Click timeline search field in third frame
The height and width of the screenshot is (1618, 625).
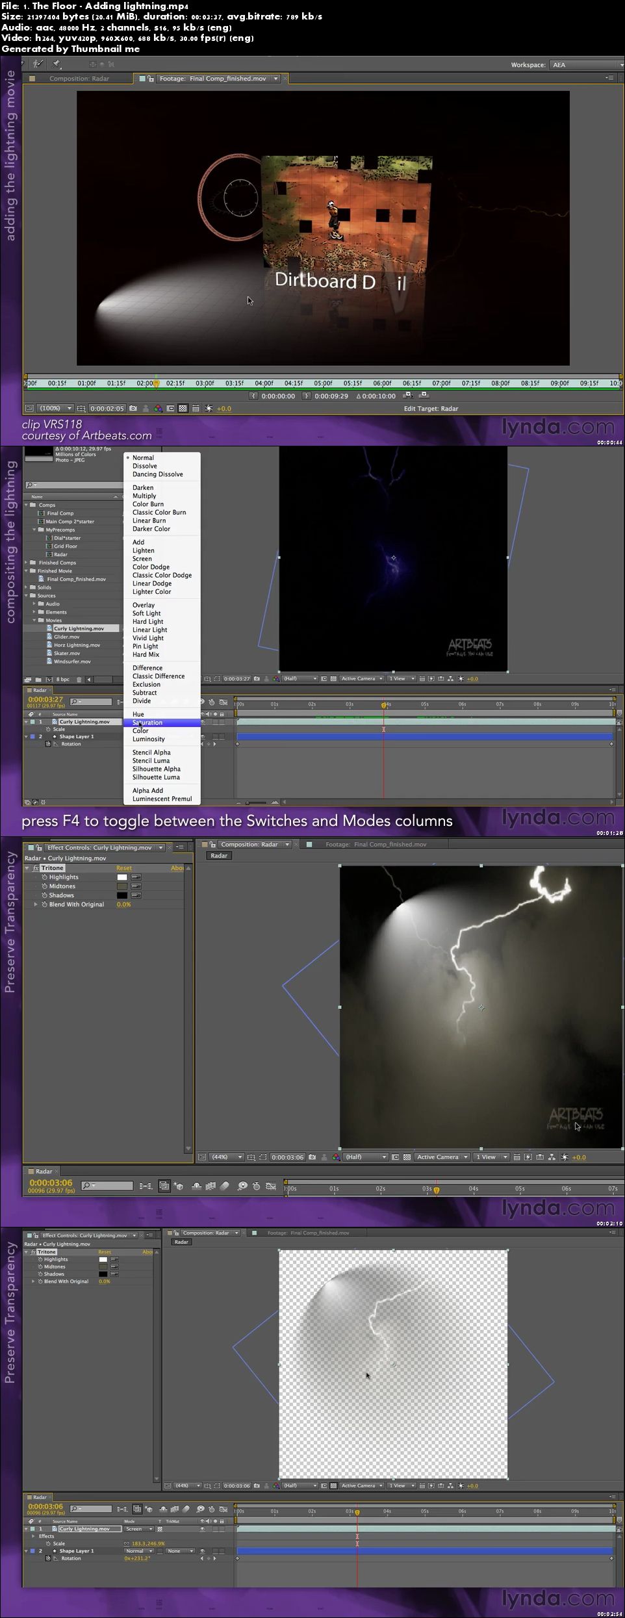(108, 1186)
